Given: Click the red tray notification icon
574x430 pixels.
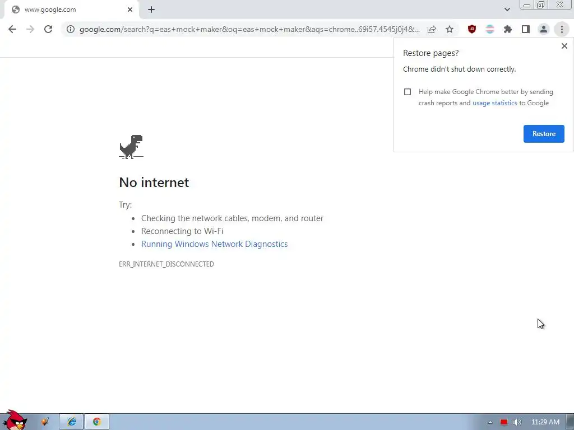Looking at the screenshot, I should pyautogui.click(x=504, y=422).
